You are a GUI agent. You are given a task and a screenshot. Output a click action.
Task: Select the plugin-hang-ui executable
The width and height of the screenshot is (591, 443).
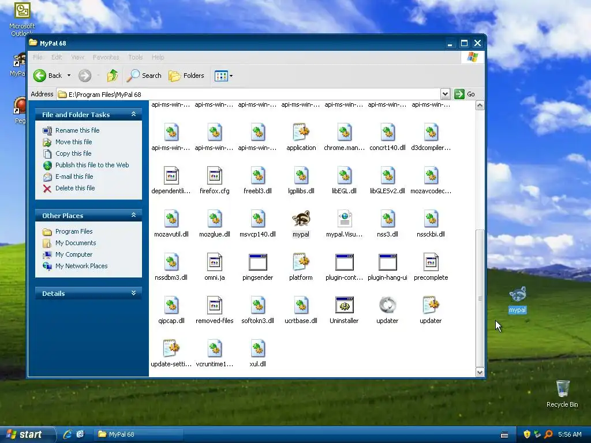pyautogui.click(x=387, y=268)
